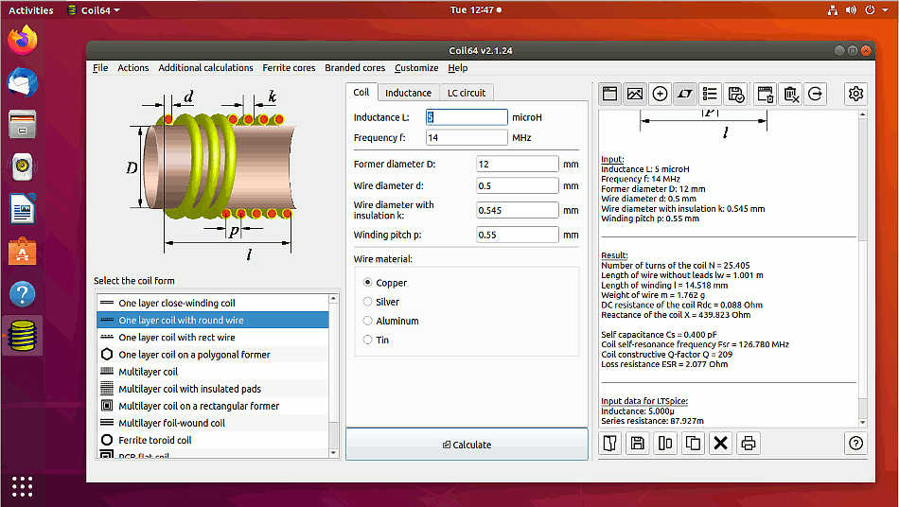Click the open book icon below results
This screenshot has width=899, height=507.
610,443
